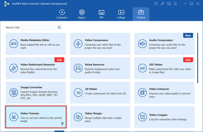The height and width of the screenshot is (132, 203).
Task: Click the Noise Remover headphones icon
Action: (x=78, y=68)
